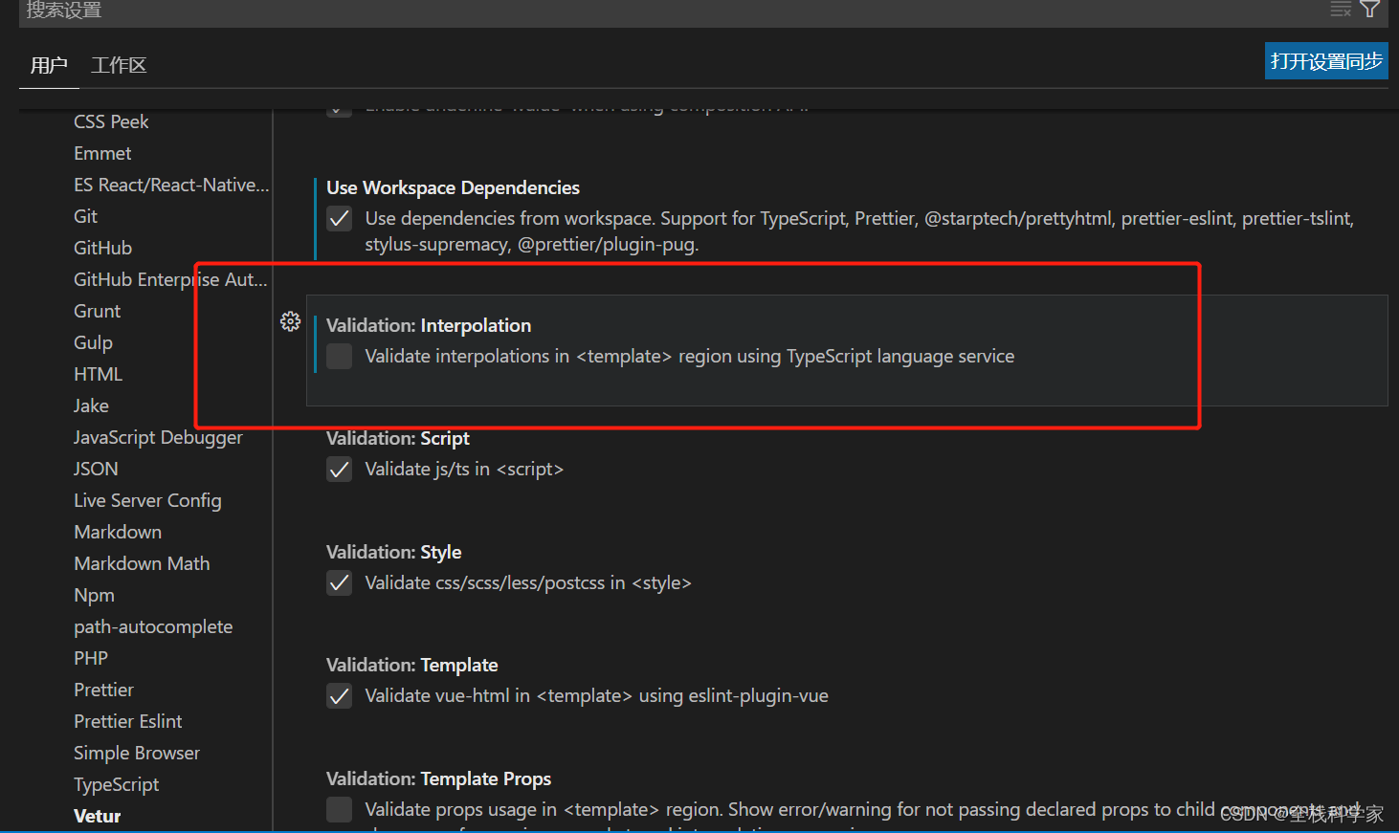Select Markdown Math settings entry
Image resolution: width=1399 pixels, height=833 pixels.
tap(142, 563)
